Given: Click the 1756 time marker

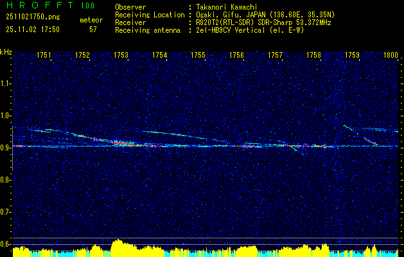Looking at the screenshot, I should pyautogui.click(x=236, y=55).
